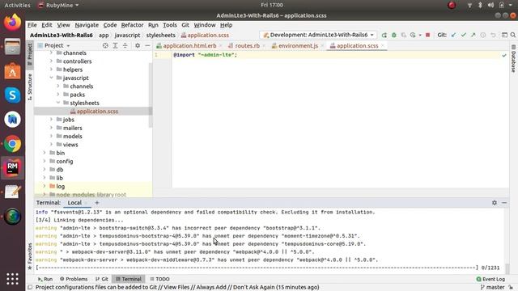Collapse the stylesheets folder
The width and height of the screenshot is (518, 291).
(x=58, y=103)
